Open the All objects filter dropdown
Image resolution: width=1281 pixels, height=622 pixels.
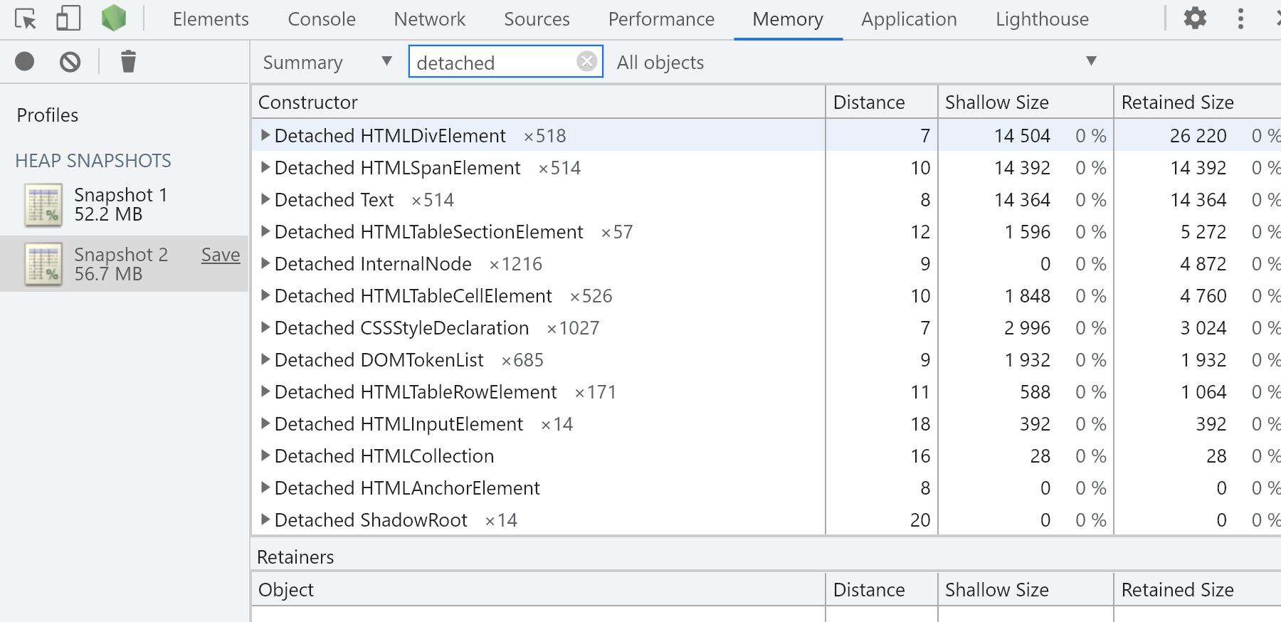point(854,62)
